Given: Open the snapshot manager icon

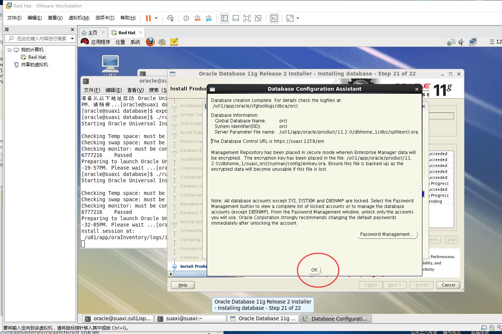Looking at the screenshot, I should [209, 18].
